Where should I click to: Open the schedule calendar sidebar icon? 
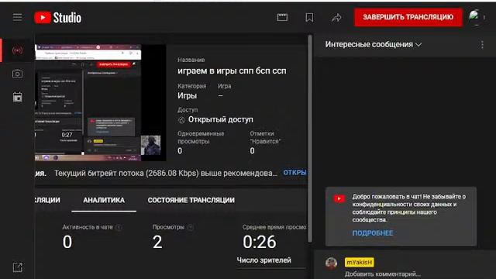pos(17,97)
